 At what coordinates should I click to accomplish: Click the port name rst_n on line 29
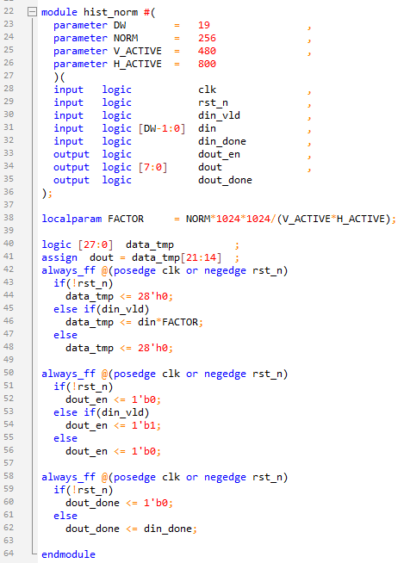(213, 102)
